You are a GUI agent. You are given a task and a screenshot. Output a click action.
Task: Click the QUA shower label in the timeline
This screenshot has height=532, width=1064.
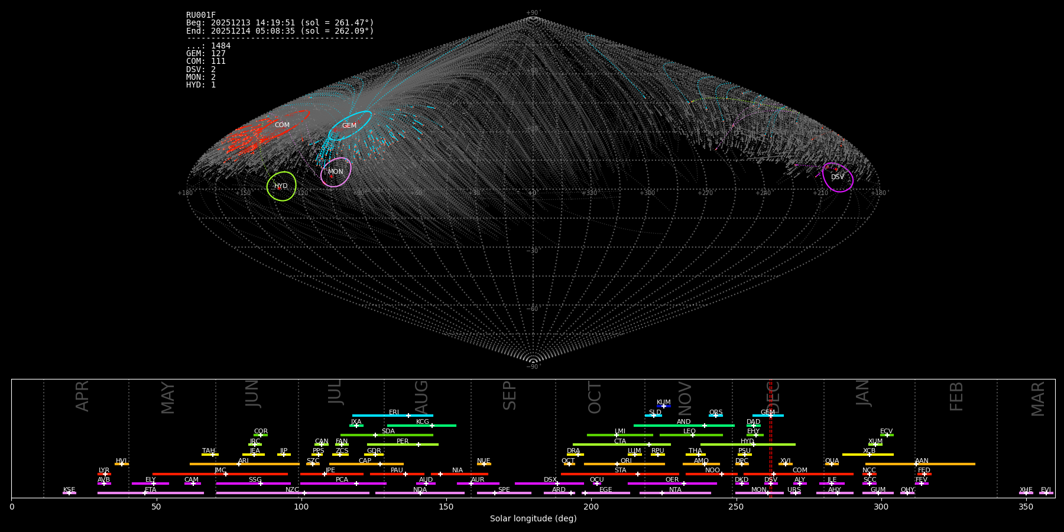click(x=832, y=460)
